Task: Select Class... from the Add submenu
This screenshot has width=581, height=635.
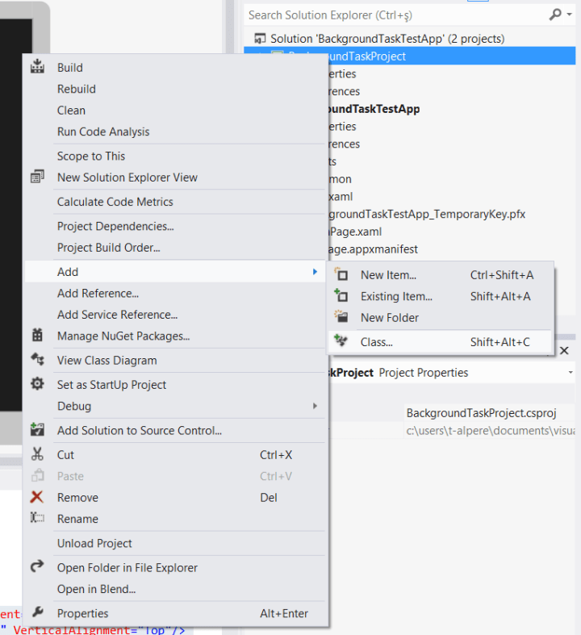Action: 377,342
